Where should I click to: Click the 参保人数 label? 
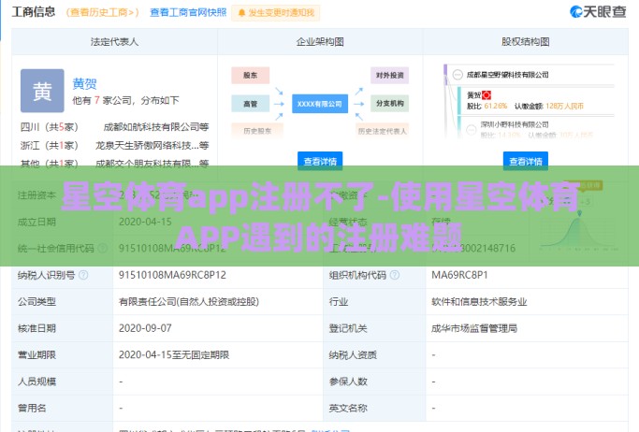pos(348,382)
